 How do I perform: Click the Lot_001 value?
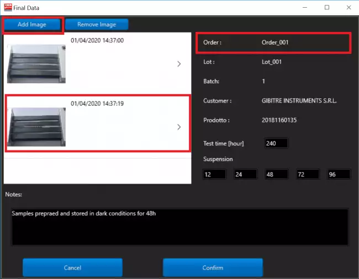pyautogui.click(x=272, y=62)
